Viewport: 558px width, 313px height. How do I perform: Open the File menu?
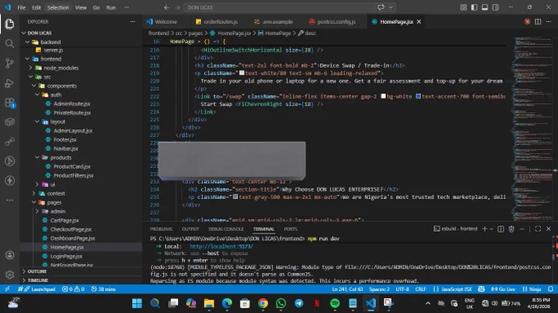pyautogui.click(x=21, y=7)
